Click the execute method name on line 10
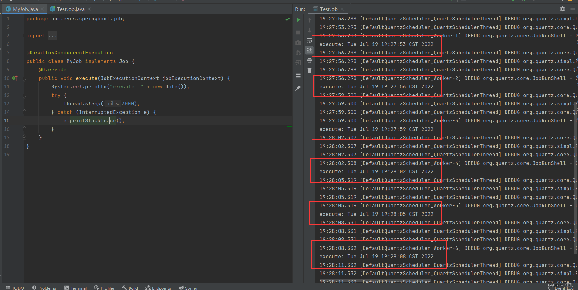The image size is (578, 290). point(87,78)
